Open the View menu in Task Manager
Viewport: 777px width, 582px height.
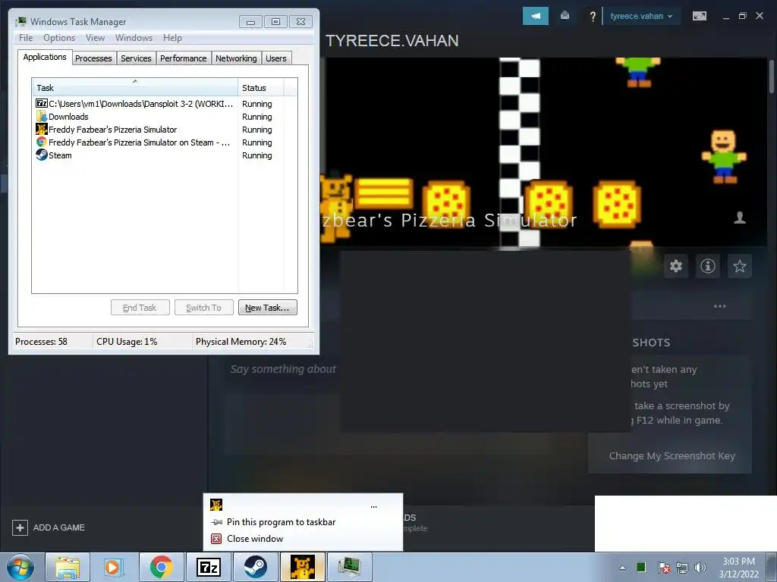(95, 38)
